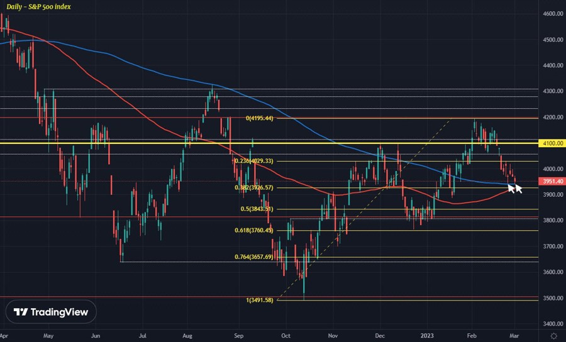
Task: Select the 4400.00 price axis label
Action: click(553, 65)
